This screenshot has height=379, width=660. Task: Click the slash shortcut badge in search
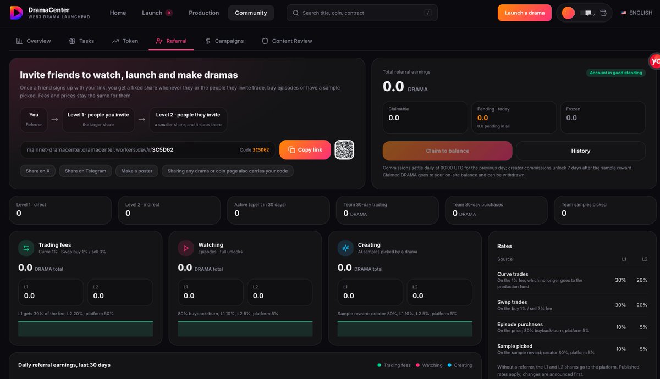428,13
